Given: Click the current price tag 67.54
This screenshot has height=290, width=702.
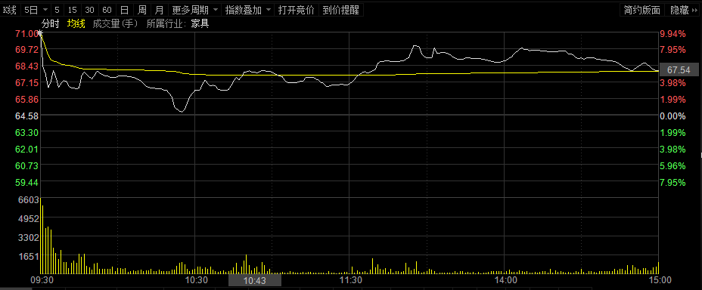Looking at the screenshot, I should [679, 70].
